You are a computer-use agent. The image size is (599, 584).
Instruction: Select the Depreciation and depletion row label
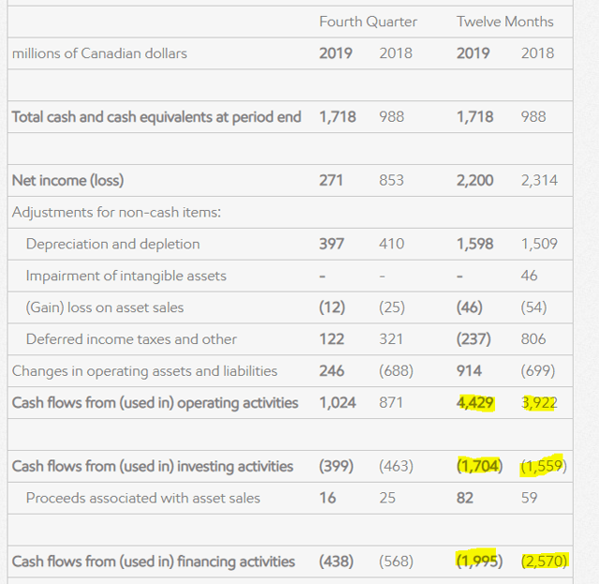pos(112,244)
